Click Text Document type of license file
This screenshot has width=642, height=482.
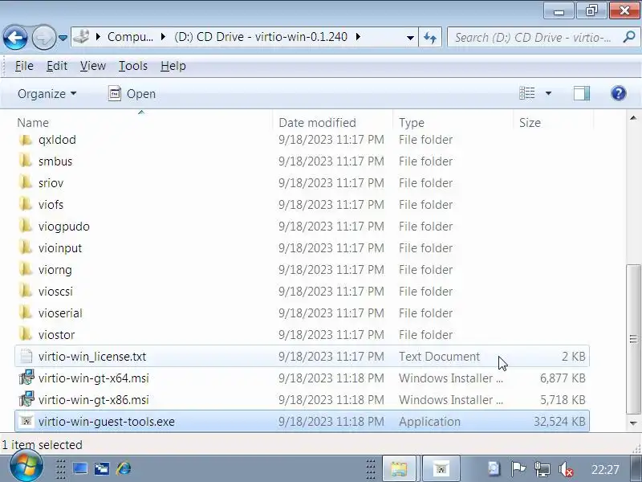coord(439,357)
